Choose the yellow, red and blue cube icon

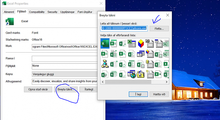(141, 43)
